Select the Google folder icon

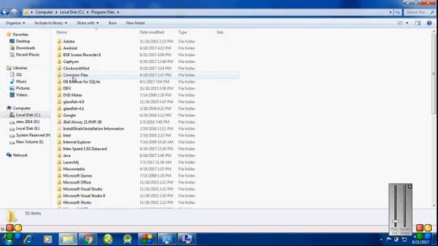click(x=60, y=115)
